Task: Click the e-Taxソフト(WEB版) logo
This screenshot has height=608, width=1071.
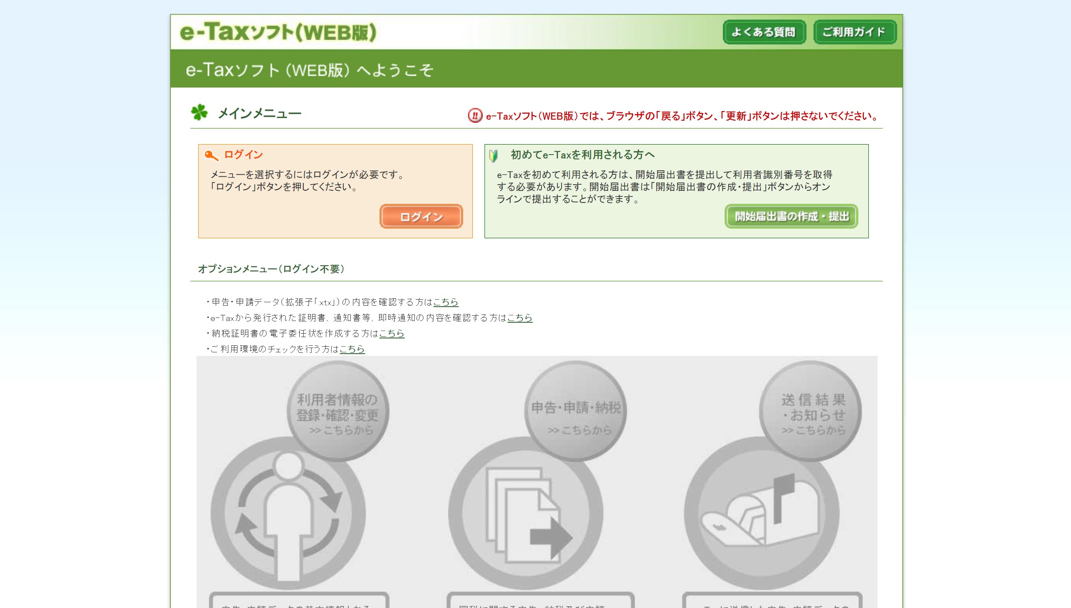Action: [x=278, y=32]
